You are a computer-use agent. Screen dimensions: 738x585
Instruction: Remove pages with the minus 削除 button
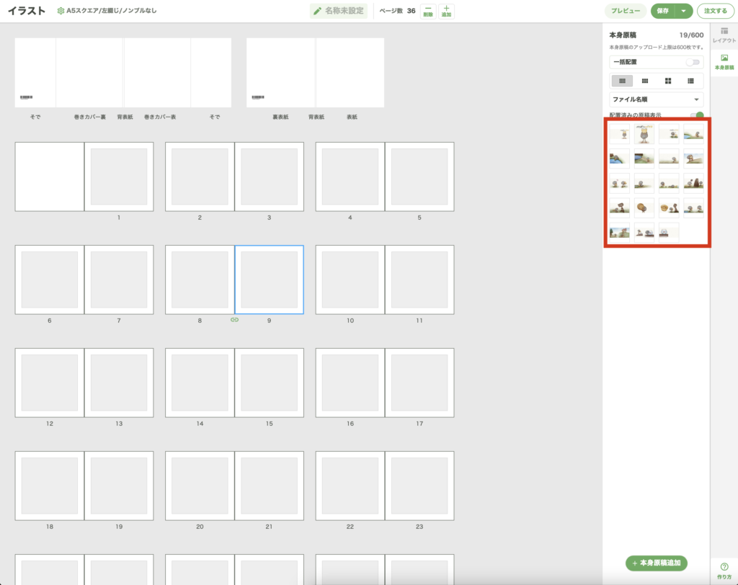(428, 11)
